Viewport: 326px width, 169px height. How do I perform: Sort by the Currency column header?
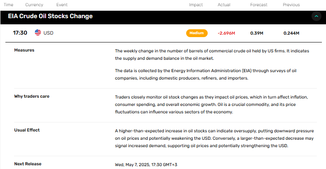pos(34,5)
